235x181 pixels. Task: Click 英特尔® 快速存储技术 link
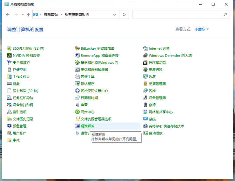166,126
